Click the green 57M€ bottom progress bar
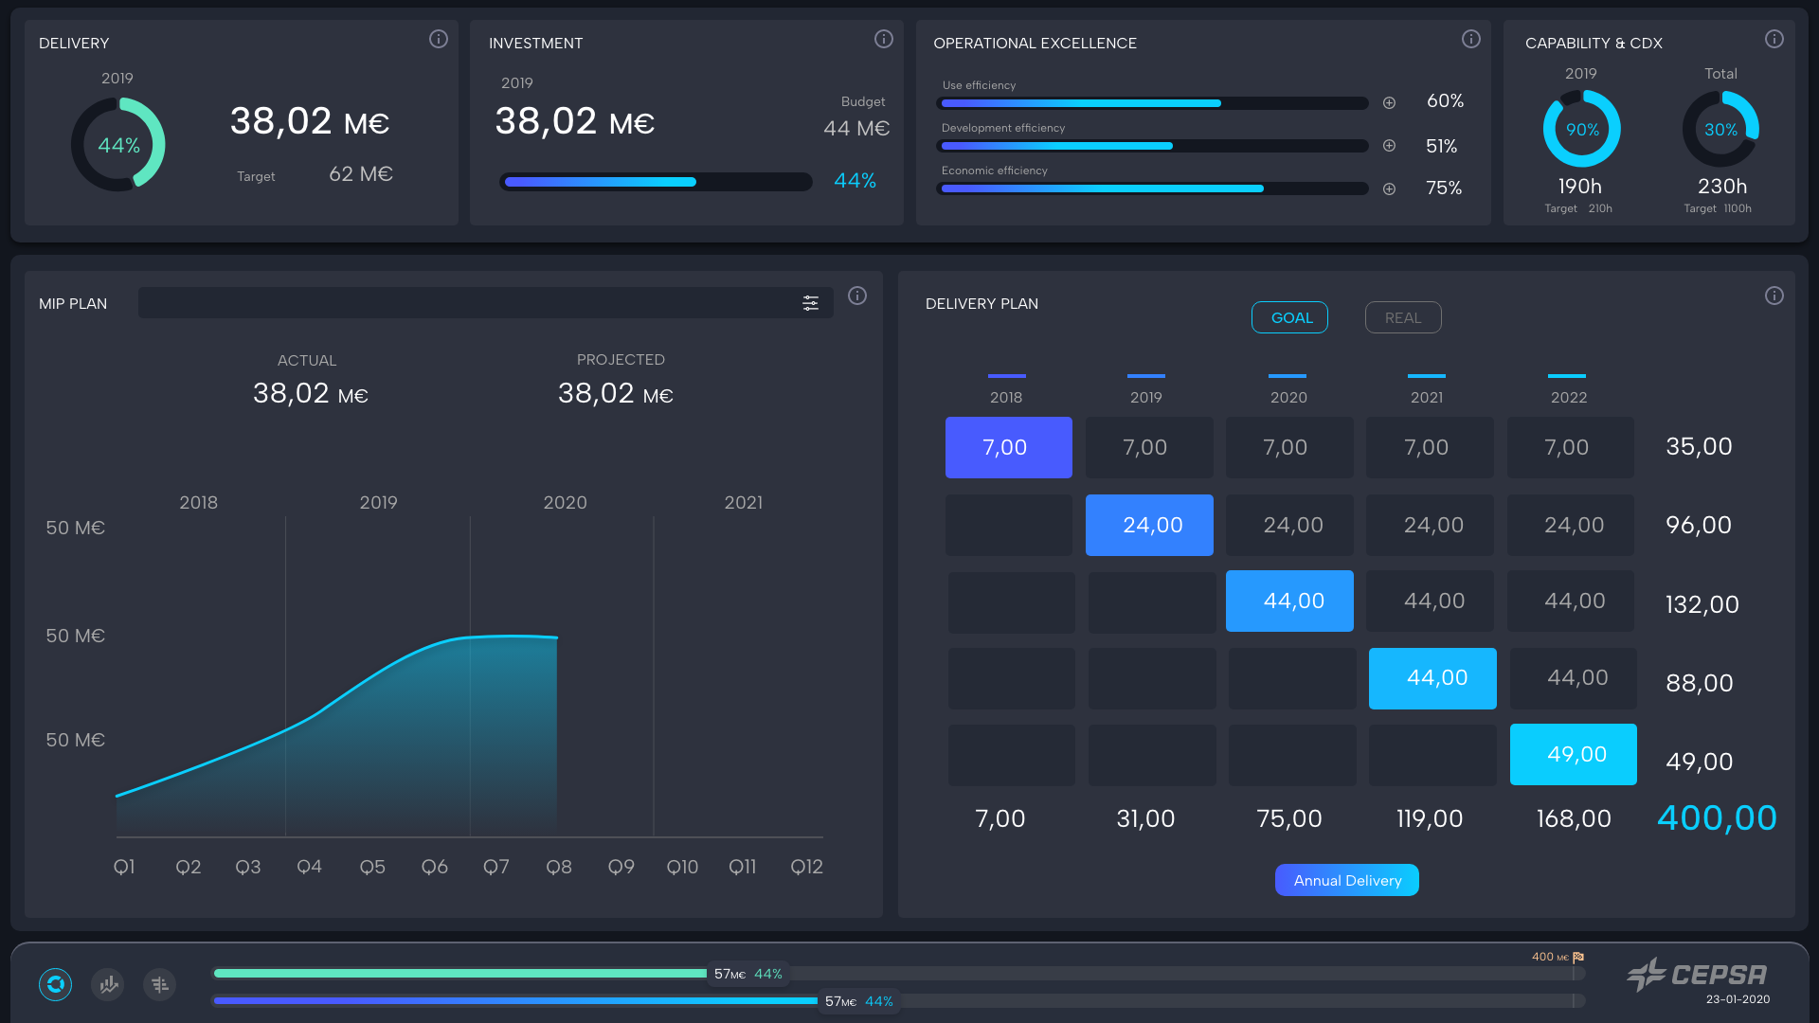The image size is (1819, 1023). click(x=459, y=973)
